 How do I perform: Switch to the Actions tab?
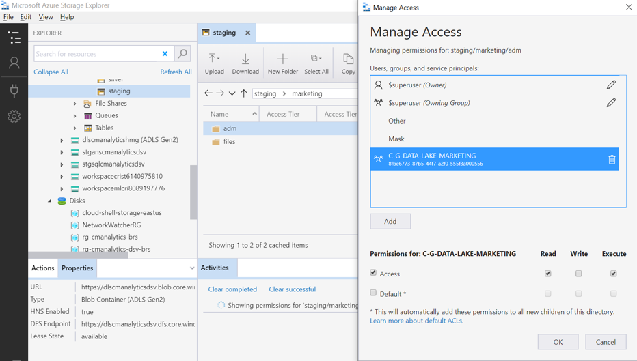pos(42,268)
